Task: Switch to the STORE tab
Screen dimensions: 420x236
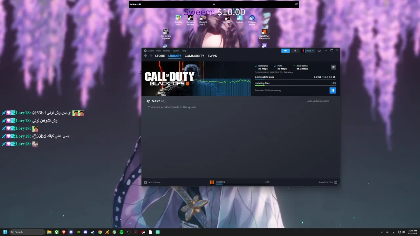Action: [160, 56]
